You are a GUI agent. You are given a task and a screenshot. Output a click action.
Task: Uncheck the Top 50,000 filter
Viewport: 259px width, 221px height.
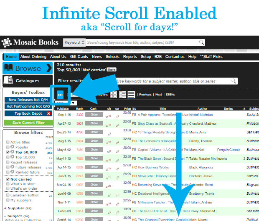tap(8, 153)
